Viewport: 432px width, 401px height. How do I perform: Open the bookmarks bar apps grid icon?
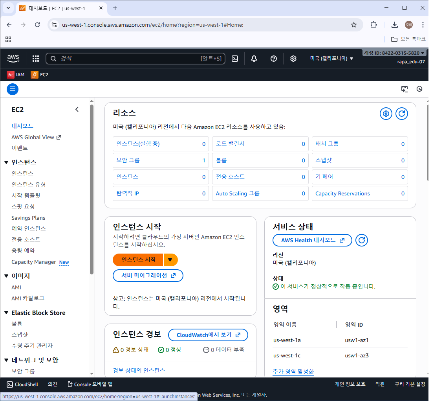pos(8,39)
